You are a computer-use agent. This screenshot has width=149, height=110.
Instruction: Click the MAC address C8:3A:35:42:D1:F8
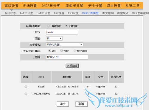tap(67, 87)
